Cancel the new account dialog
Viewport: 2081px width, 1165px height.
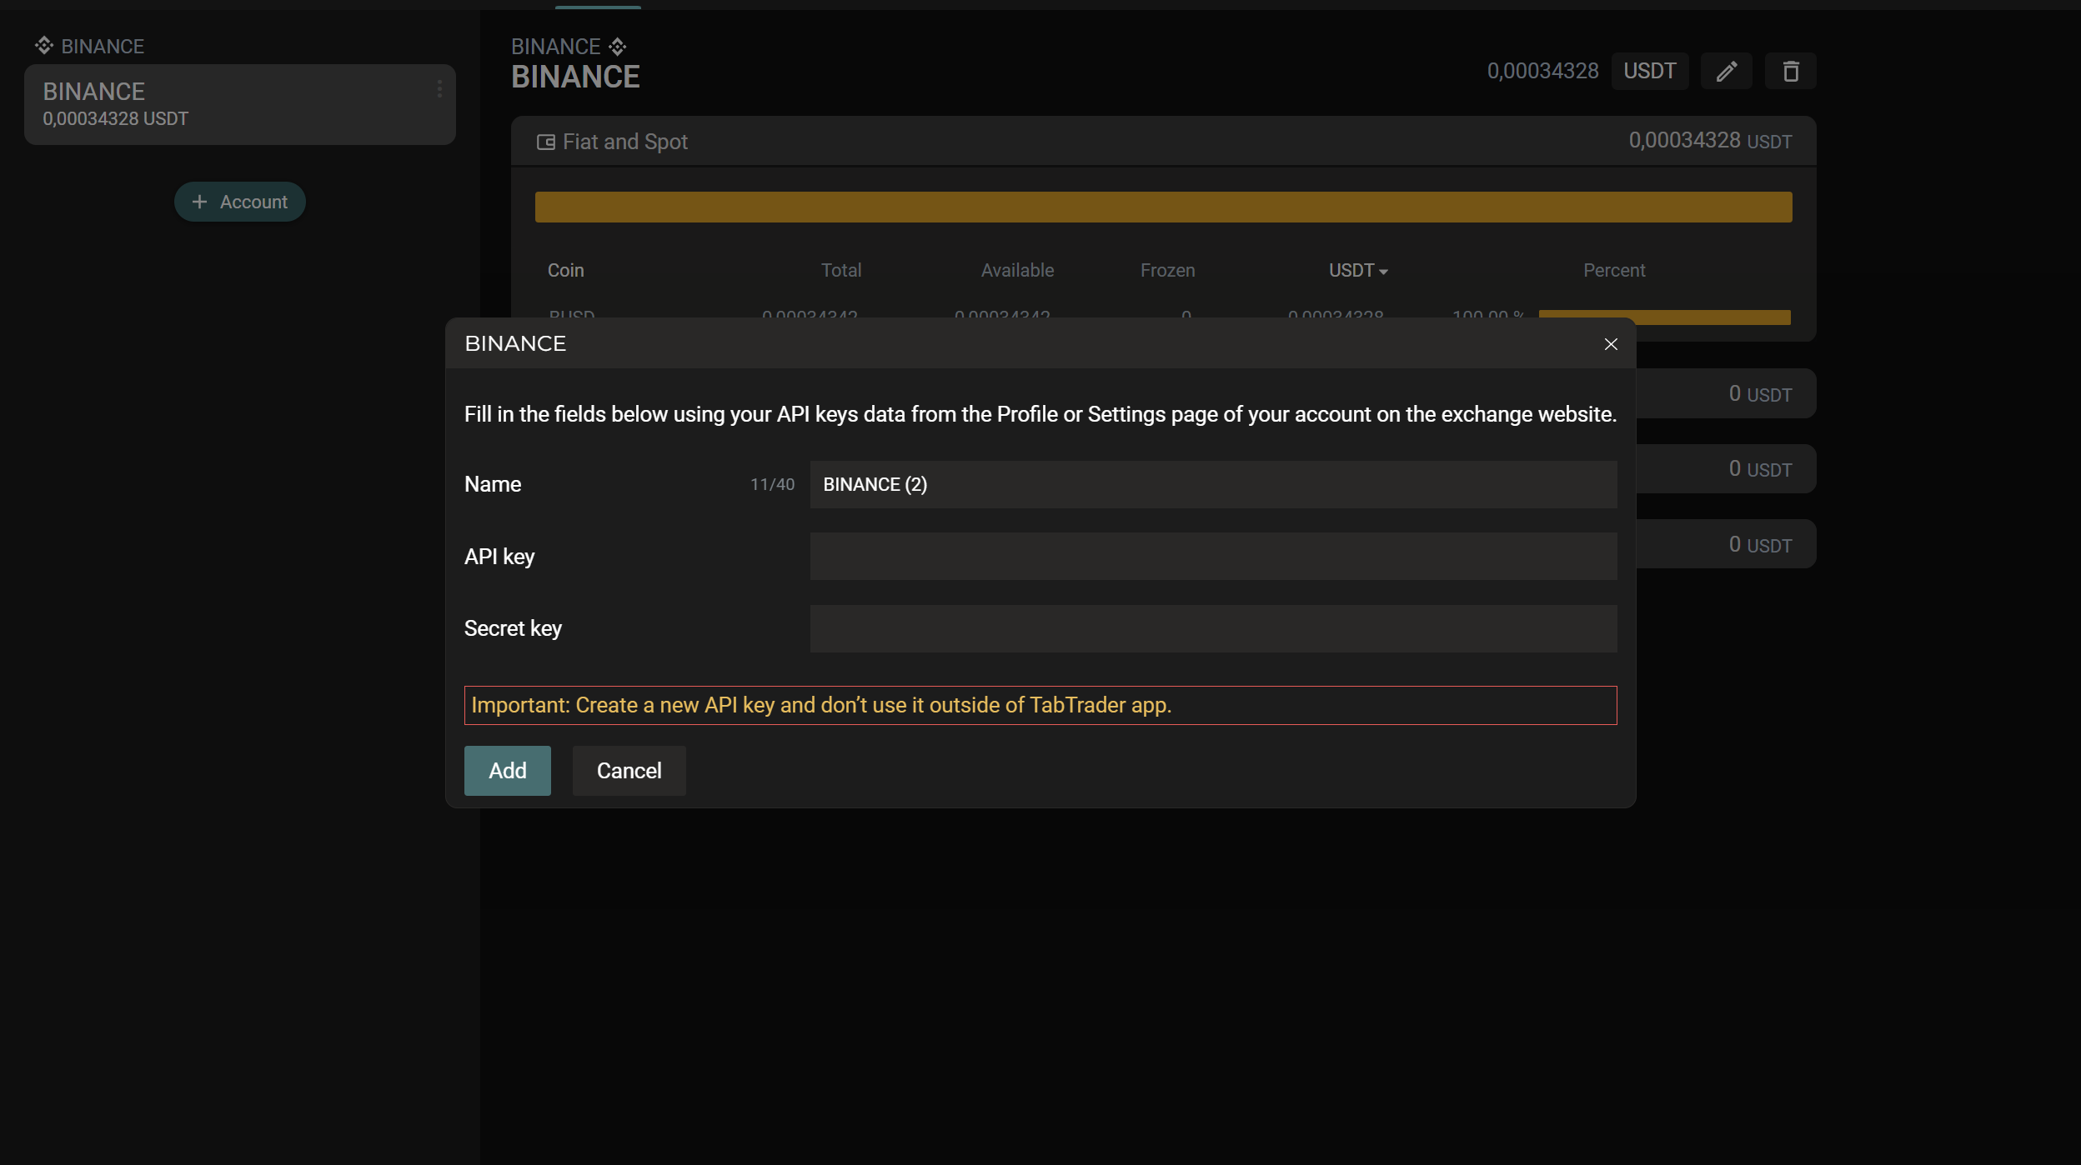click(x=629, y=771)
